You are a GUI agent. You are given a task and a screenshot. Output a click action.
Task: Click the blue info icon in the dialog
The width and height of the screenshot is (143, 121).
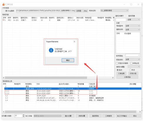(51, 50)
